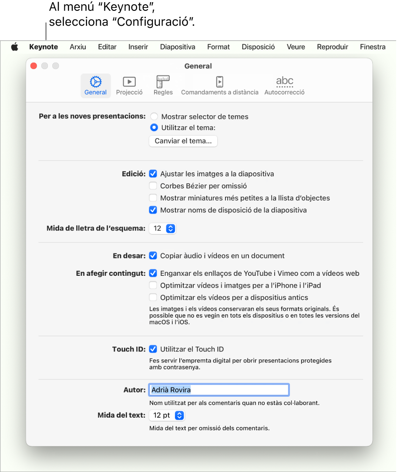Enable Optimitzar els vídeos per a dispositius antics

coord(153,298)
